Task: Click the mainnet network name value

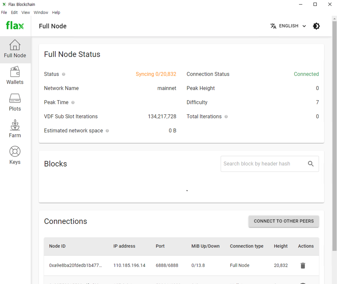Action: pos(167,88)
